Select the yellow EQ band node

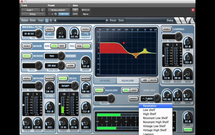[145, 50]
